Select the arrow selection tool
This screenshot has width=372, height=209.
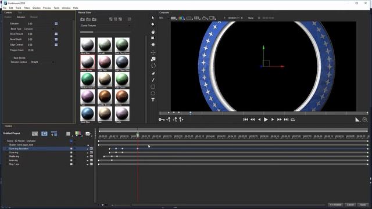pyautogui.click(x=153, y=18)
